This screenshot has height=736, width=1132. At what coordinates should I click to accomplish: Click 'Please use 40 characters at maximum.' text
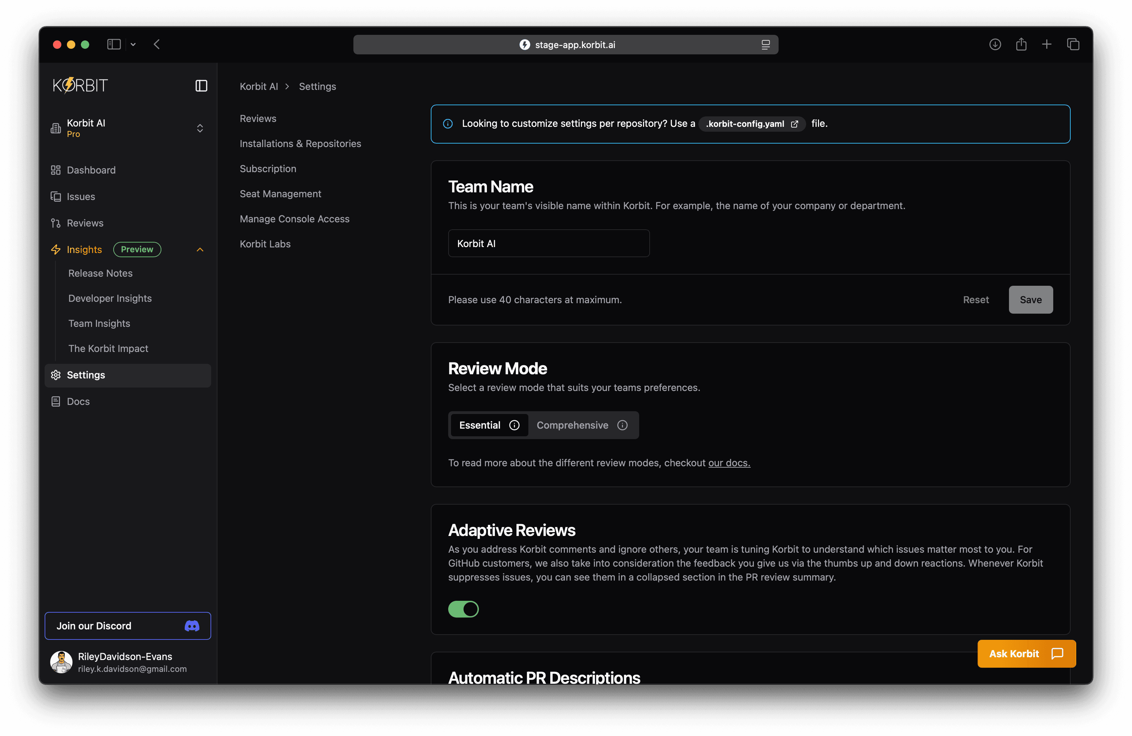pos(535,300)
